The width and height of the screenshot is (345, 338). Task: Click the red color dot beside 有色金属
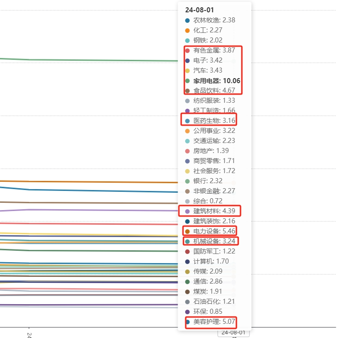click(x=188, y=51)
